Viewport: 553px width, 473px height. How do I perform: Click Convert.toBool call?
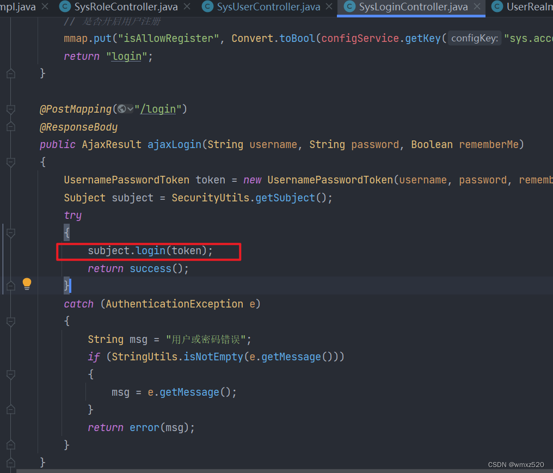[x=273, y=38]
